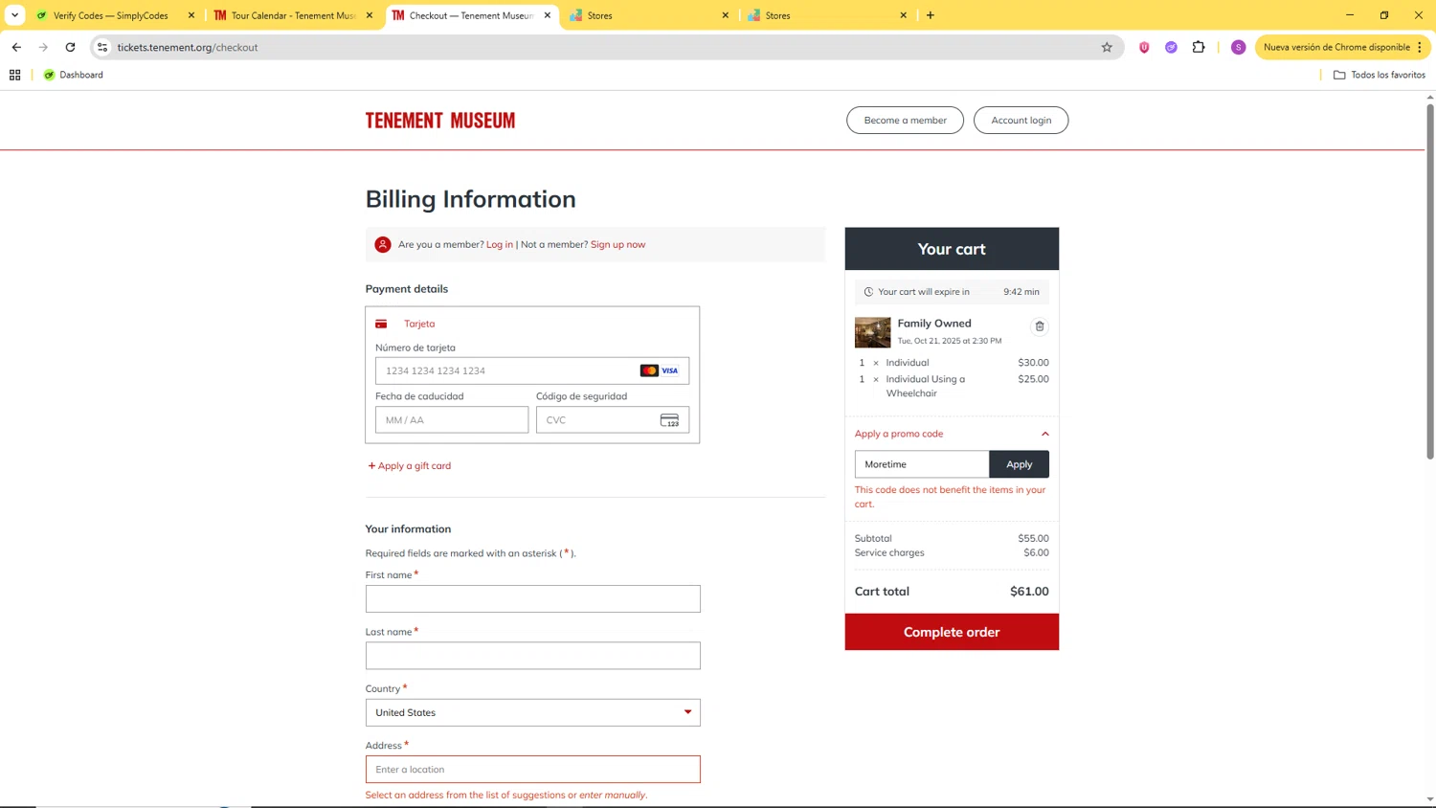The width and height of the screenshot is (1436, 808).
Task: Click Sign up now link
Action: (617, 245)
